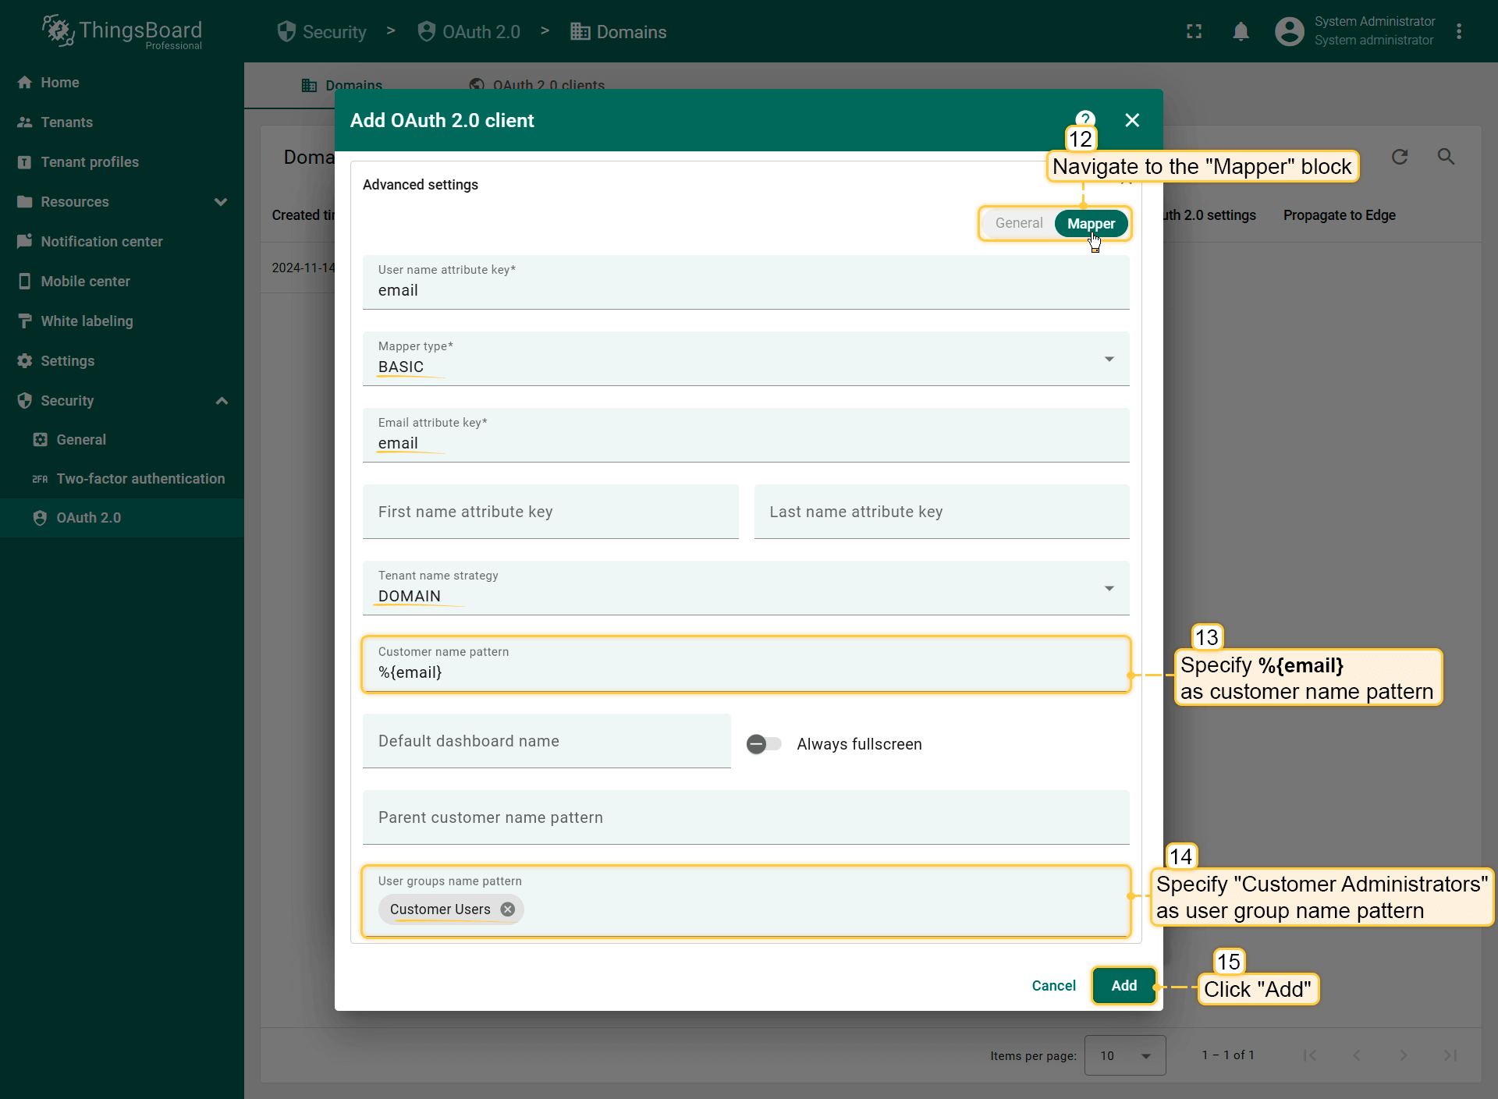
Task: Click the Add button
Action: [x=1123, y=986]
